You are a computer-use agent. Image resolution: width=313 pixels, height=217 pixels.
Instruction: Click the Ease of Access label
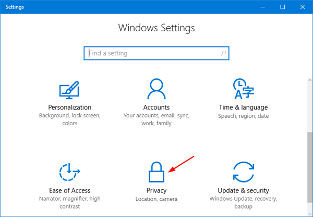pos(69,190)
